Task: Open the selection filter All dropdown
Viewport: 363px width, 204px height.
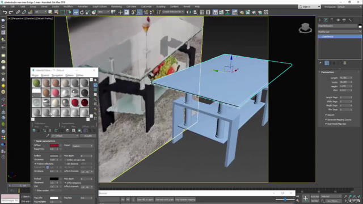Action: 40,12
